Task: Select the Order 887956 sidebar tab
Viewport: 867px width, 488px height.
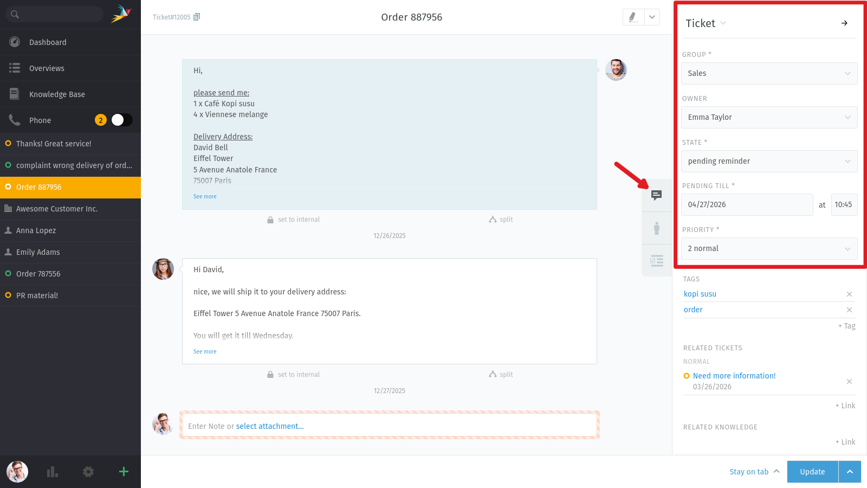Action: tap(70, 187)
